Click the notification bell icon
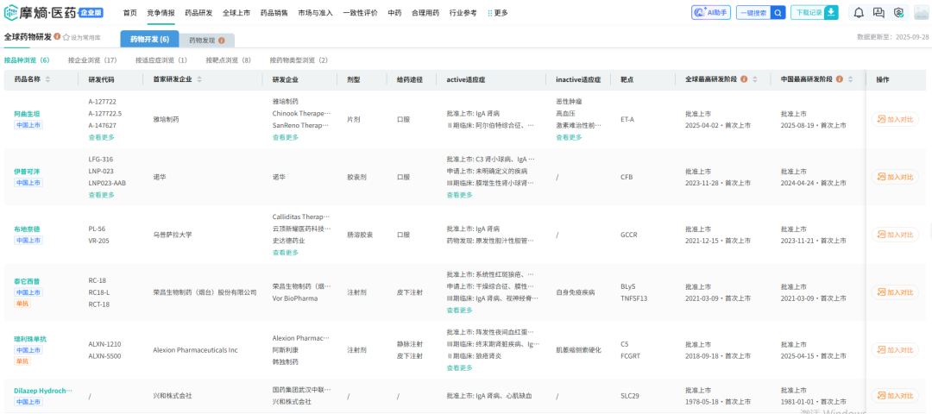Screen dimensions: 932x414 pos(859,12)
